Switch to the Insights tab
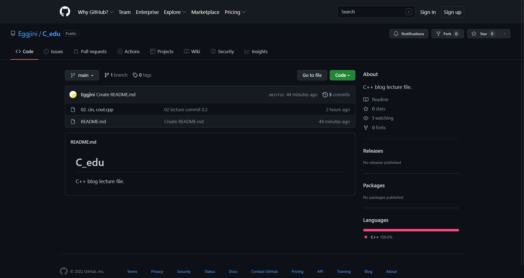The height and width of the screenshot is (278, 524). [256, 52]
